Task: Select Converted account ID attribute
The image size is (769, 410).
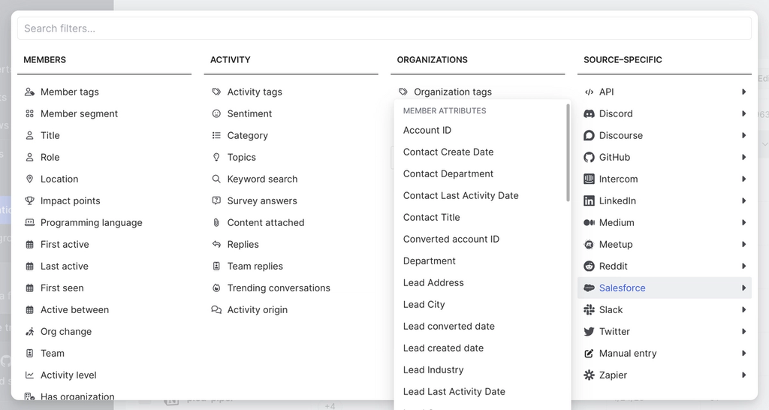Action: (x=451, y=240)
